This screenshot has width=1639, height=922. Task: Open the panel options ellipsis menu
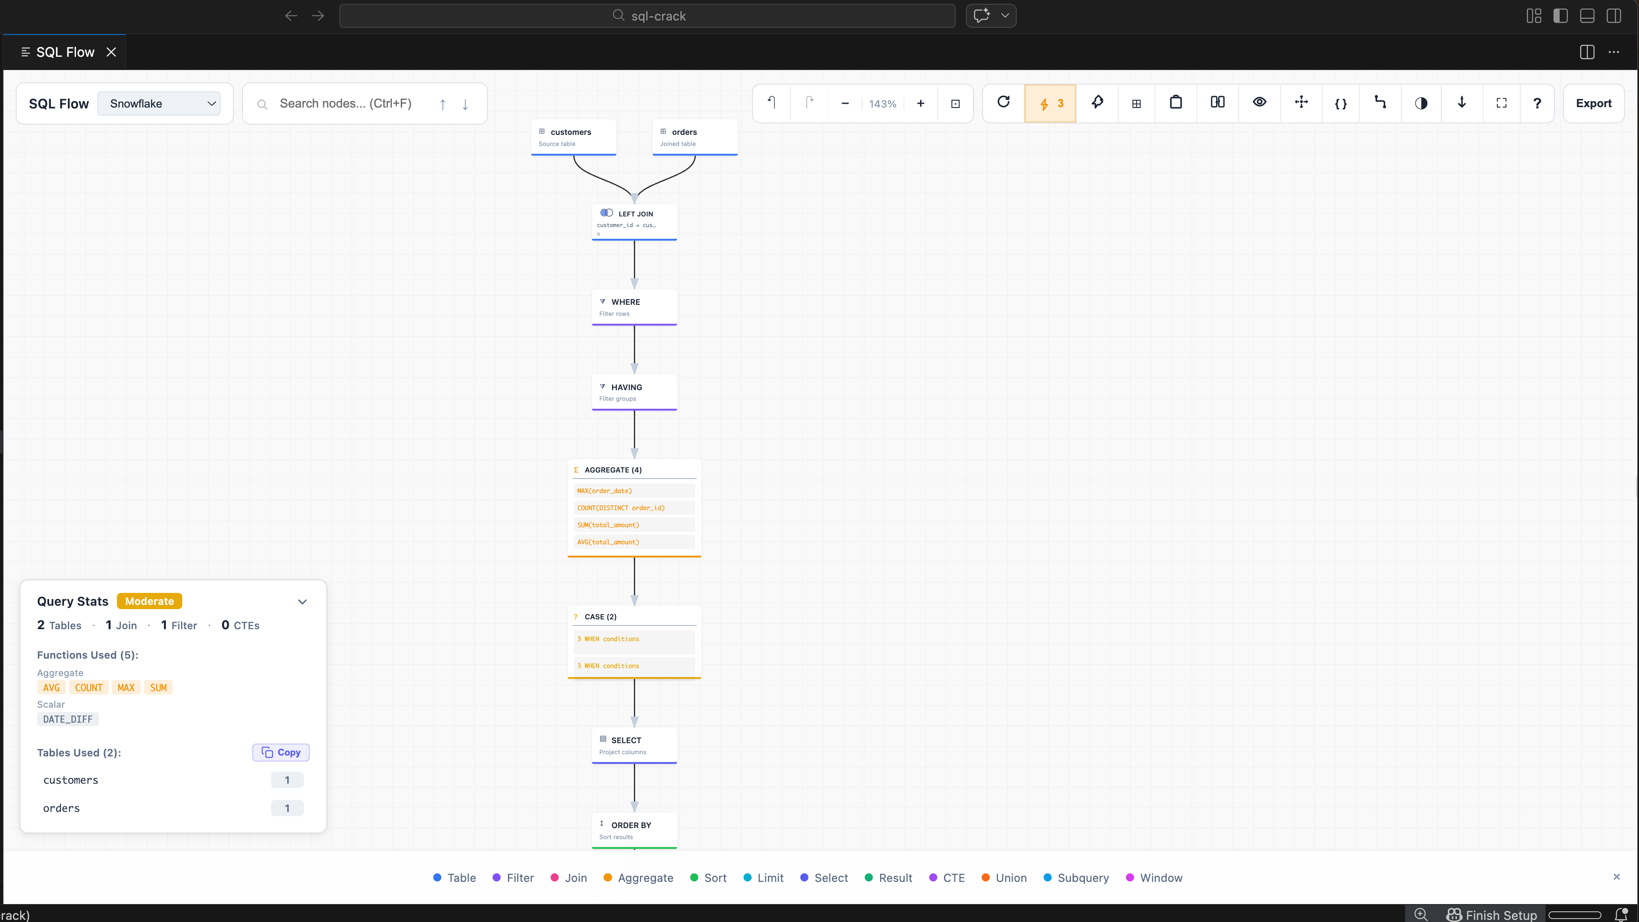tap(1614, 52)
